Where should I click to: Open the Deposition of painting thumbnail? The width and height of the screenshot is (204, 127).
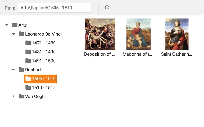coord(100,34)
